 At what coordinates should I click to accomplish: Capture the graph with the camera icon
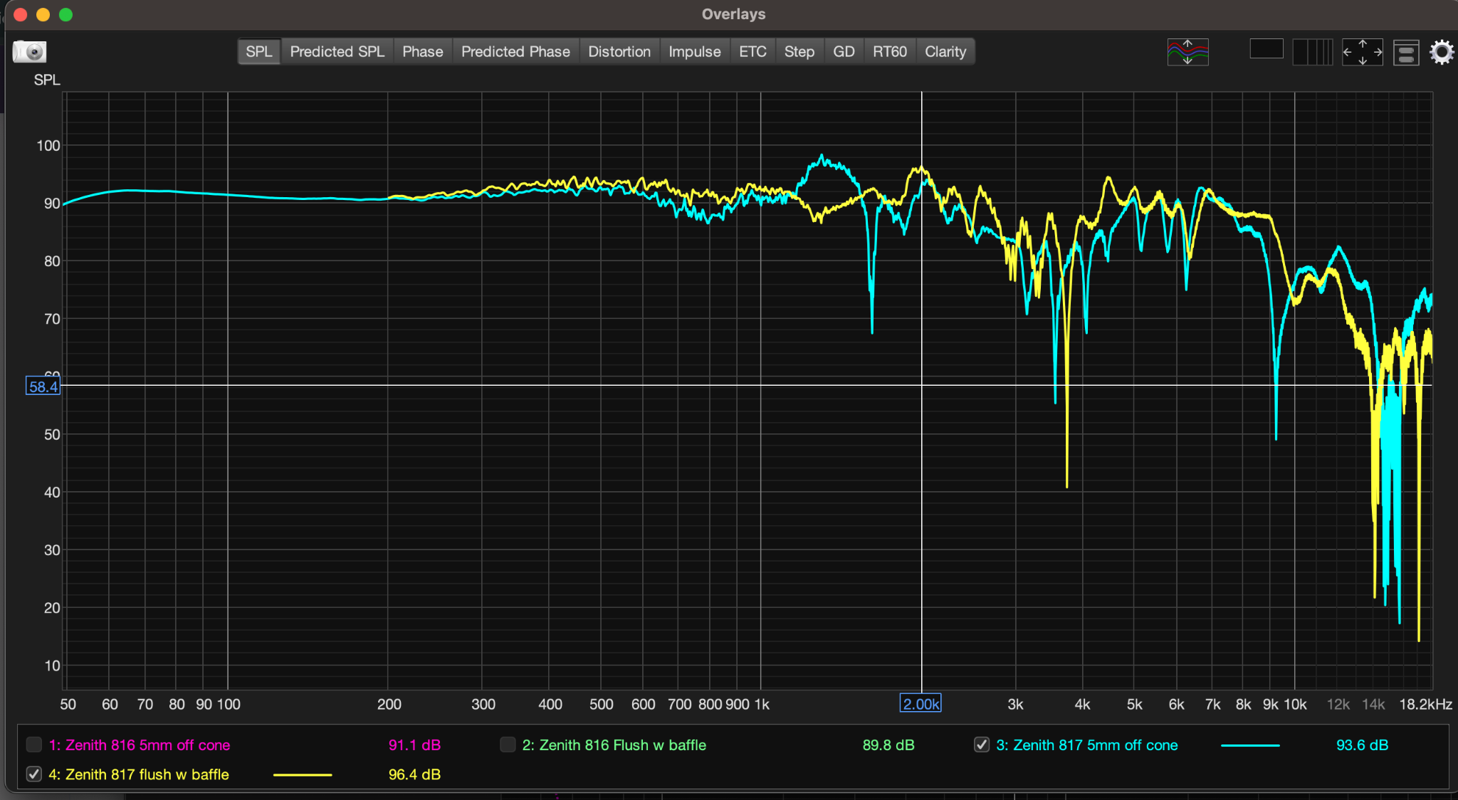point(30,51)
